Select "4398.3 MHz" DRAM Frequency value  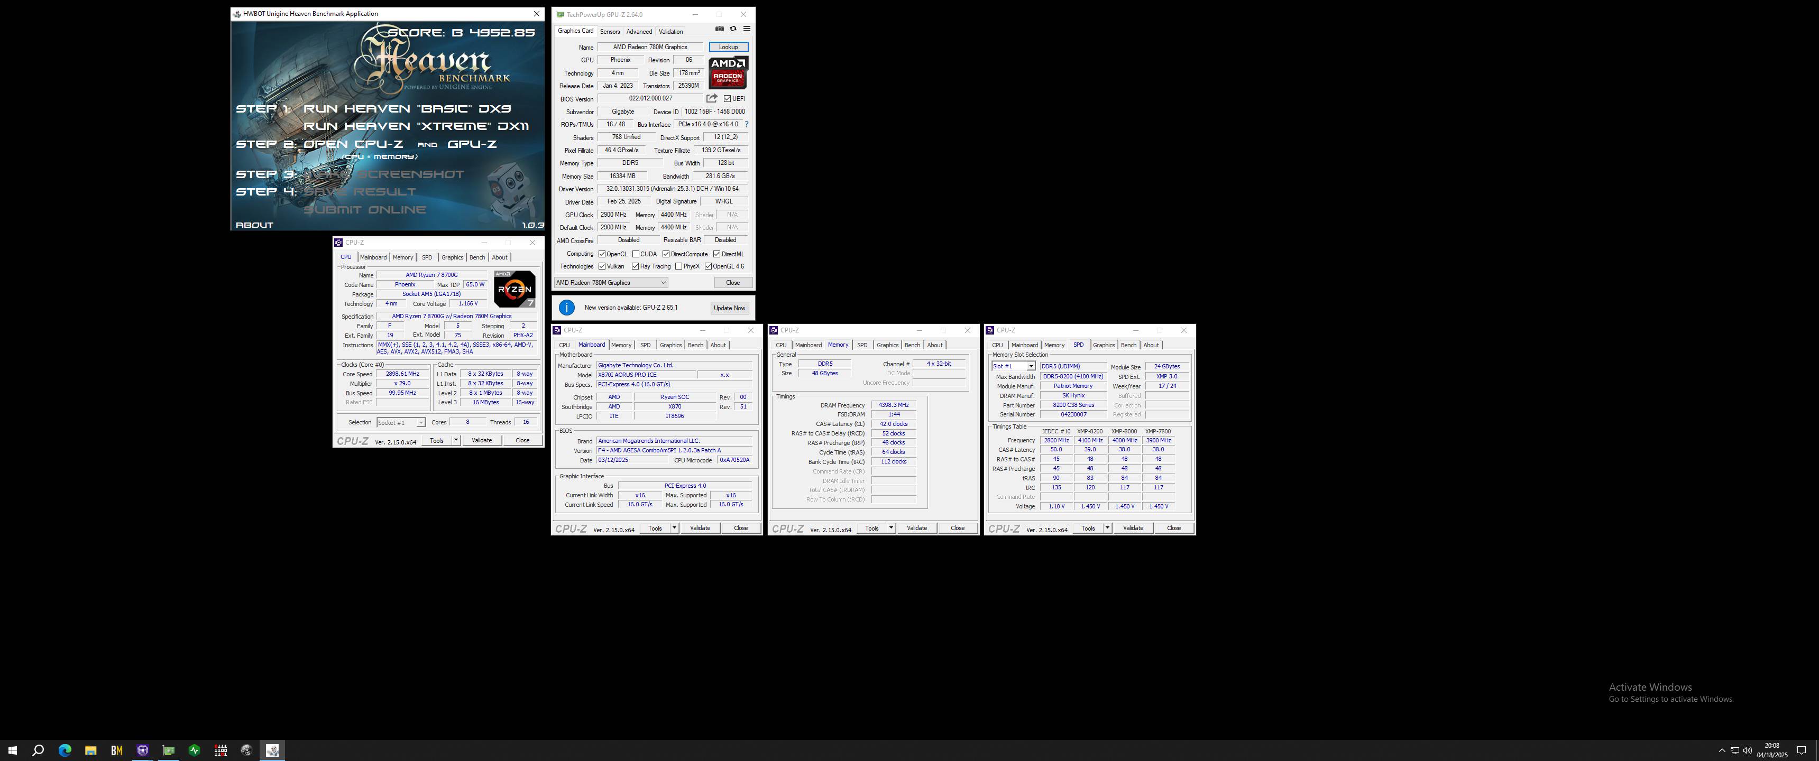894,405
